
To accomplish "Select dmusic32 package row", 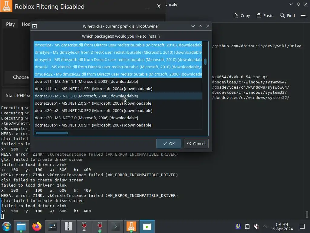I will (118, 74).
